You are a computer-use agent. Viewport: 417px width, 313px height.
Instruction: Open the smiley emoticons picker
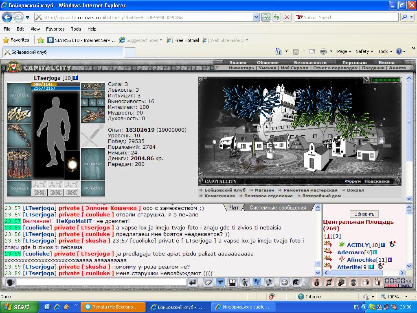[284, 282]
